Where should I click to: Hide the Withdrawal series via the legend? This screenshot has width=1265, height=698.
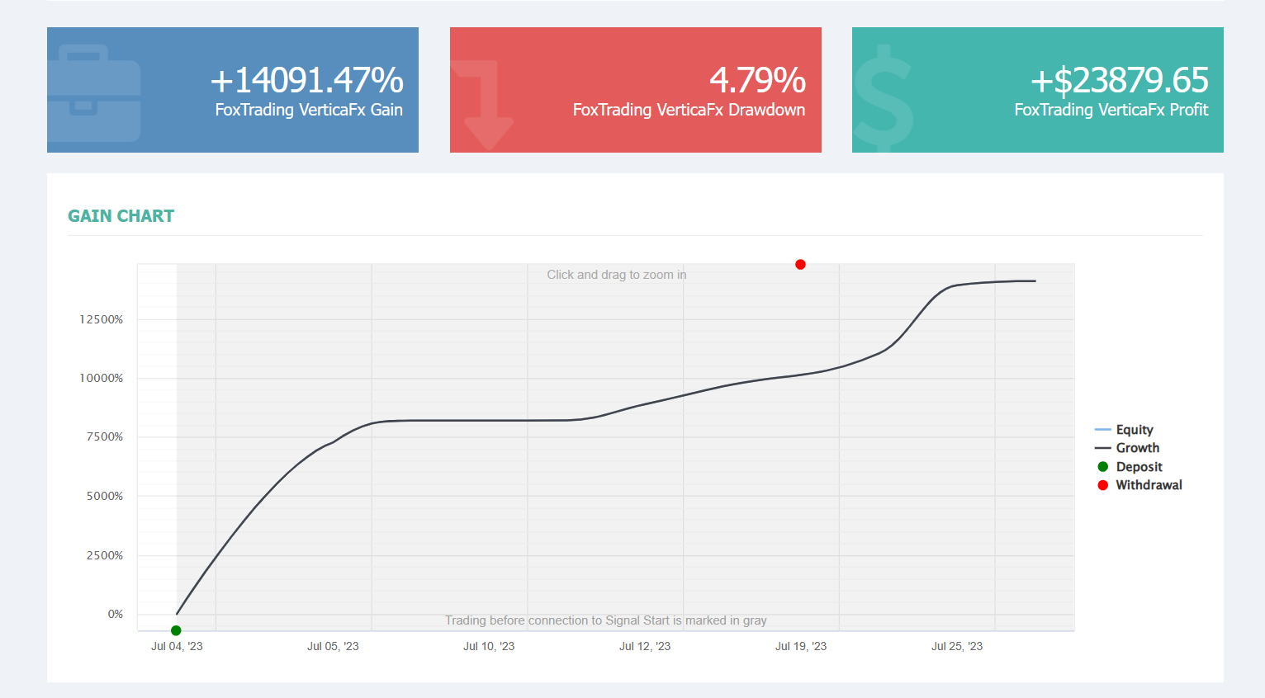[1139, 485]
